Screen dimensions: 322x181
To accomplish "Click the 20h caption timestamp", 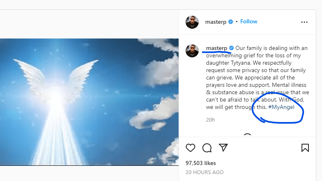I will 211,120.
